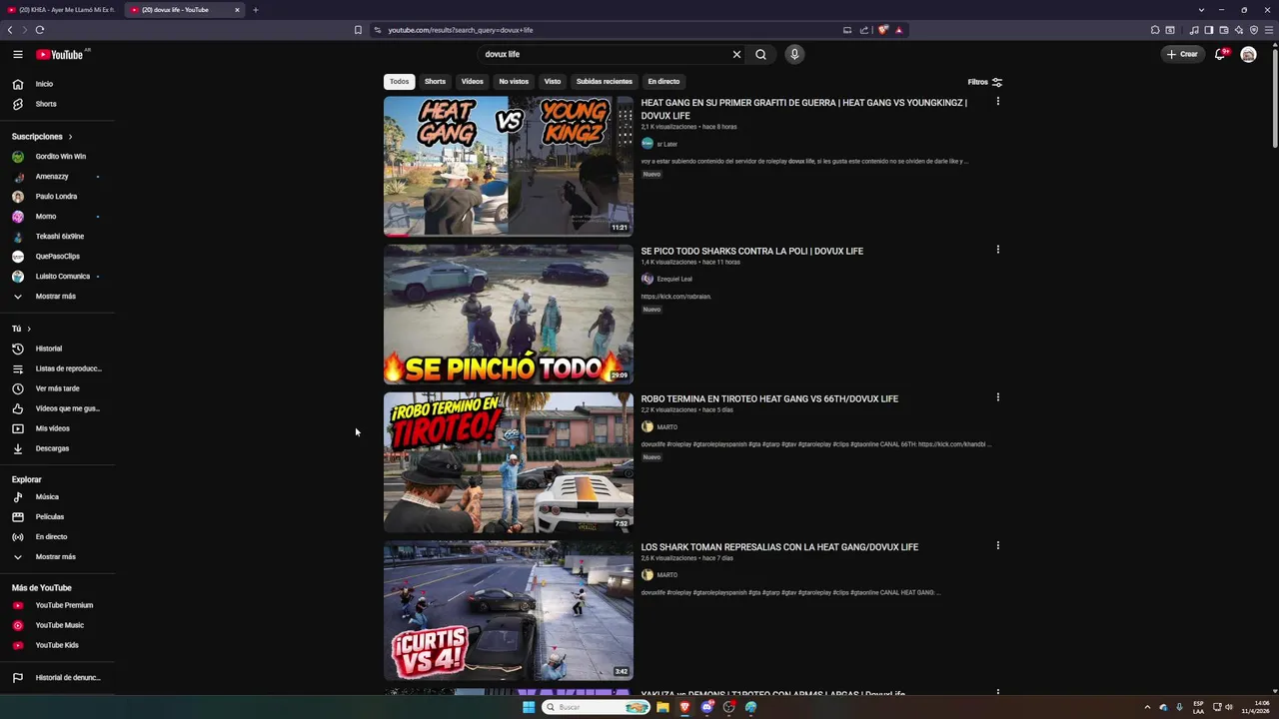Bookmark this page in the browser
This screenshot has height=719, width=1279.
point(358,30)
